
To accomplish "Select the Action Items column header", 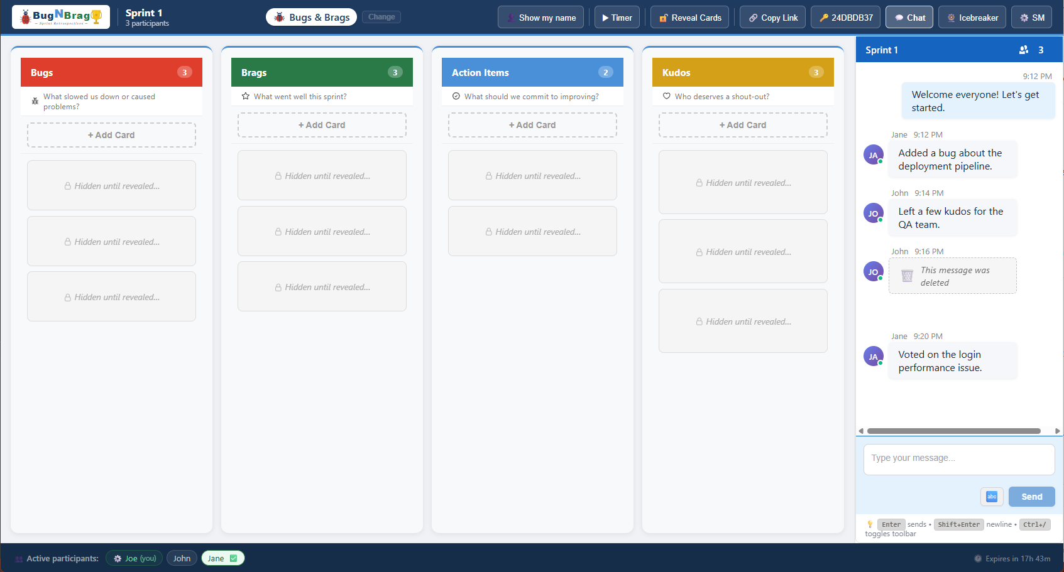I will (x=532, y=72).
